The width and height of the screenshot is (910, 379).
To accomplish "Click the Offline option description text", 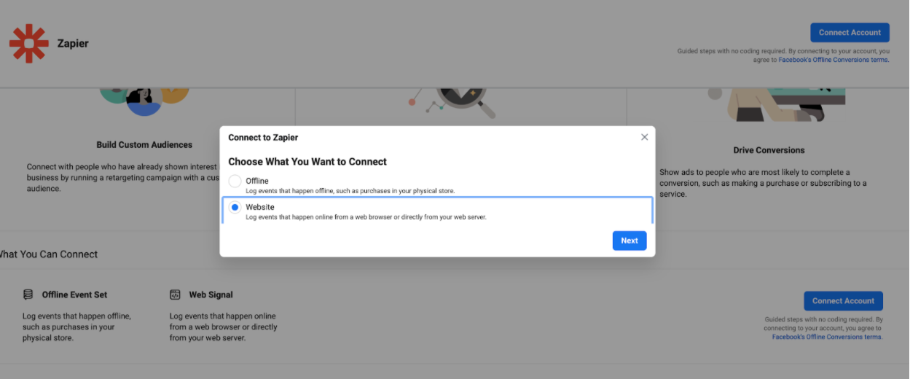I will [350, 191].
